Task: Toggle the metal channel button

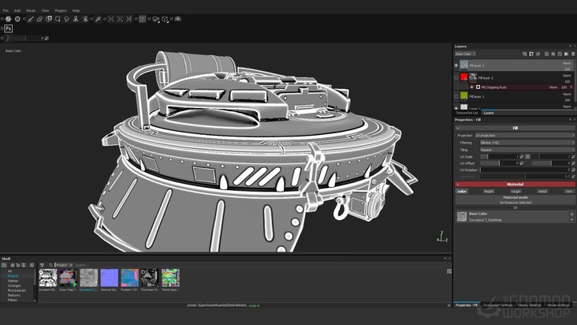Action: (542, 191)
